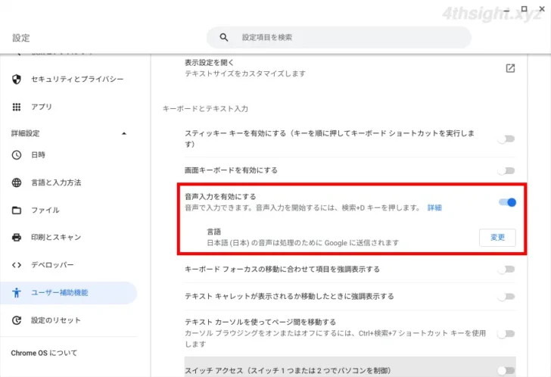This screenshot has height=377, width=551.
Task: Open セキュリティとプライバシー menu item
Action: [x=69, y=79]
